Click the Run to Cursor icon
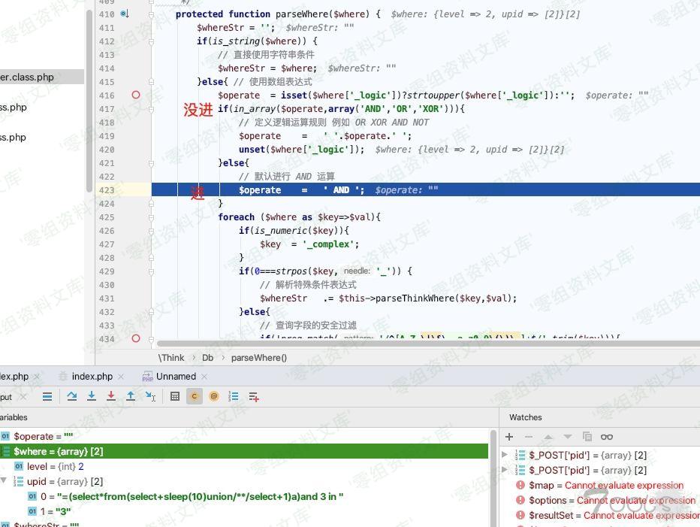 150,396
